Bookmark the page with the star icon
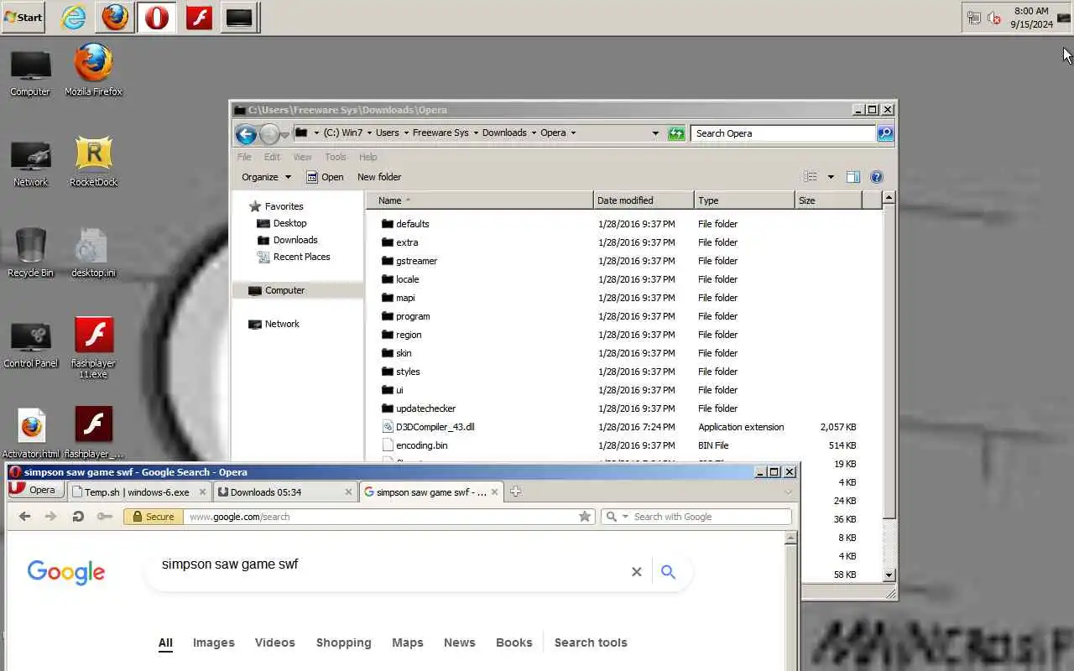The width and height of the screenshot is (1074, 671). tap(585, 517)
